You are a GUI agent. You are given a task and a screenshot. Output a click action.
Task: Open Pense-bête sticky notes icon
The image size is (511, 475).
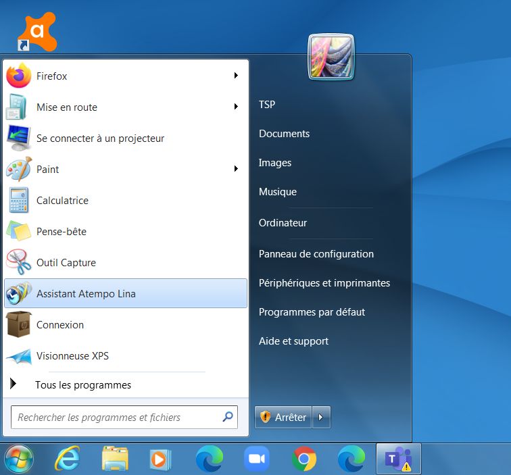coord(18,231)
